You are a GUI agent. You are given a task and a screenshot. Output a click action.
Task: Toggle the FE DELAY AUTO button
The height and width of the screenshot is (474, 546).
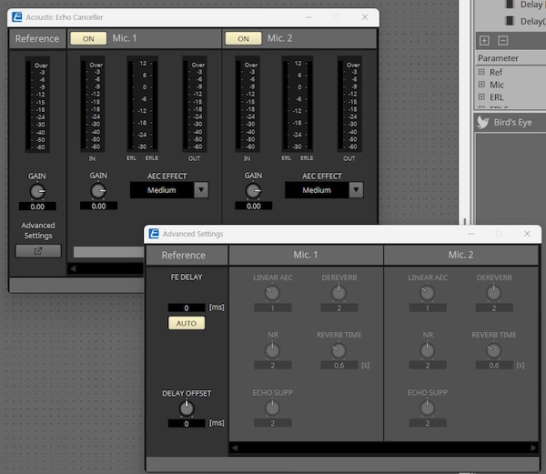click(186, 323)
